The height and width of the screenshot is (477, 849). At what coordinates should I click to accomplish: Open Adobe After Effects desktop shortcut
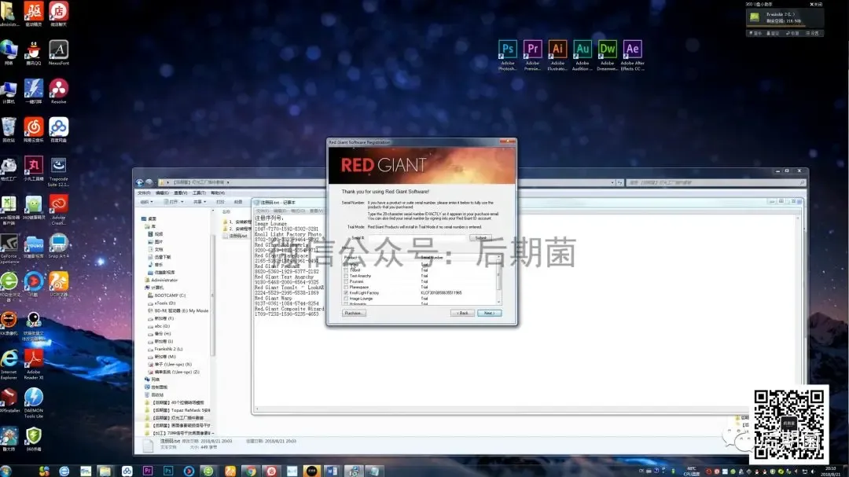point(632,54)
